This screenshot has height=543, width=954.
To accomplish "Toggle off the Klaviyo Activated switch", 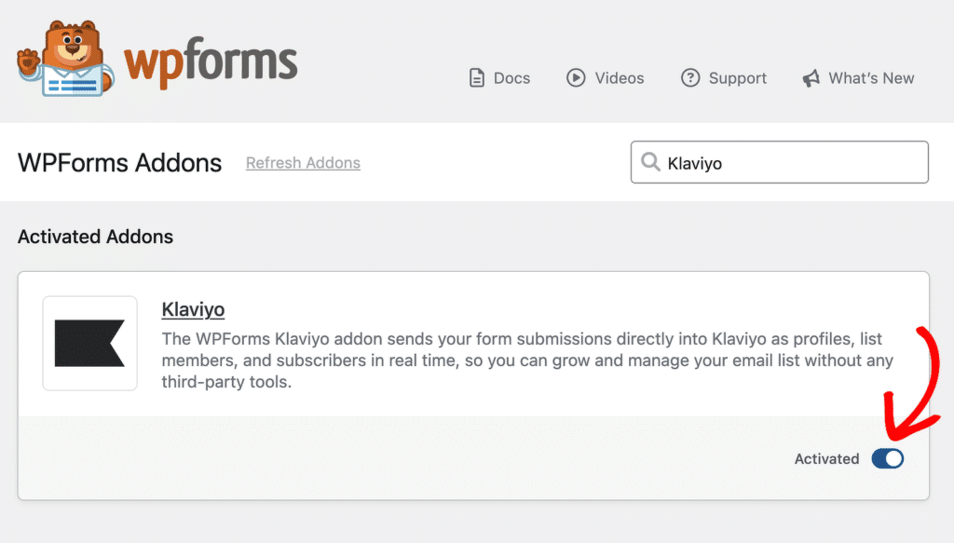I will pos(887,458).
